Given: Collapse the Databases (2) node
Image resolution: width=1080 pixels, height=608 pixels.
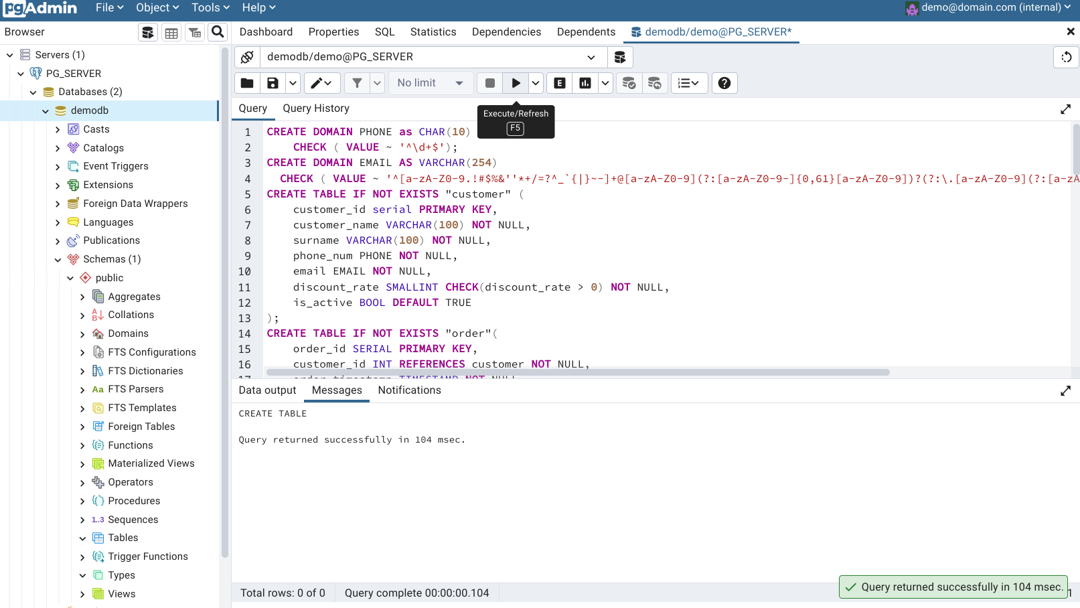Looking at the screenshot, I should (33, 92).
